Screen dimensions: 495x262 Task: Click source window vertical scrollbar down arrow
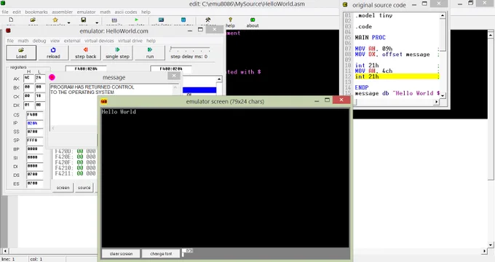coord(443,95)
